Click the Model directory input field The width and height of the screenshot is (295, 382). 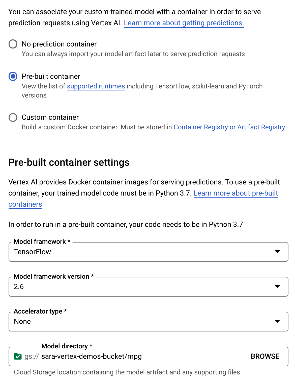[x=126, y=356]
